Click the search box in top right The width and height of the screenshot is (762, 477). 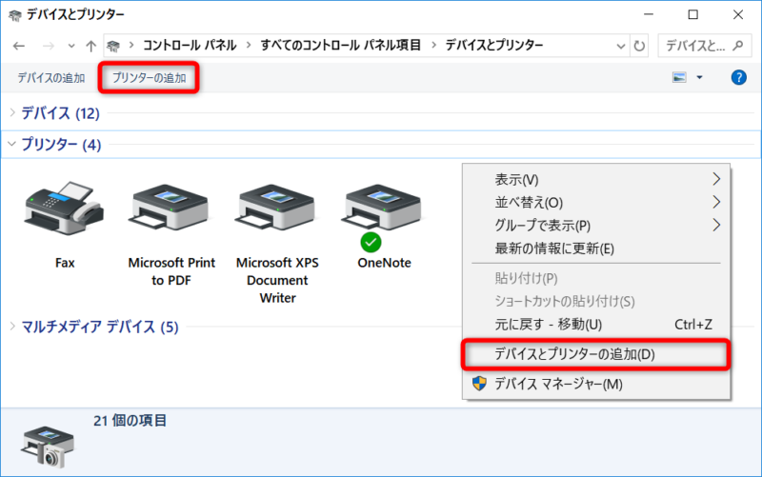click(704, 45)
